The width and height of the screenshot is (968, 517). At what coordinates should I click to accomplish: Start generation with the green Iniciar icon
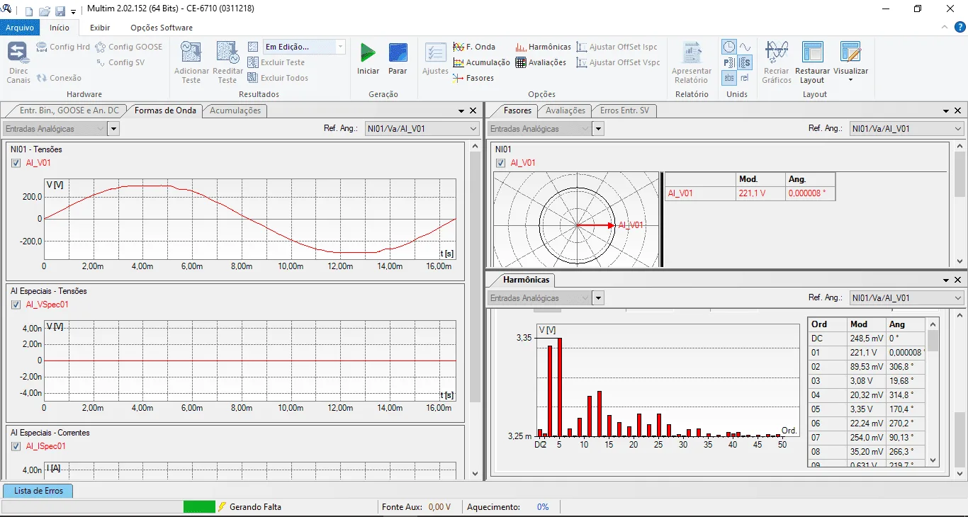pyautogui.click(x=368, y=53)
